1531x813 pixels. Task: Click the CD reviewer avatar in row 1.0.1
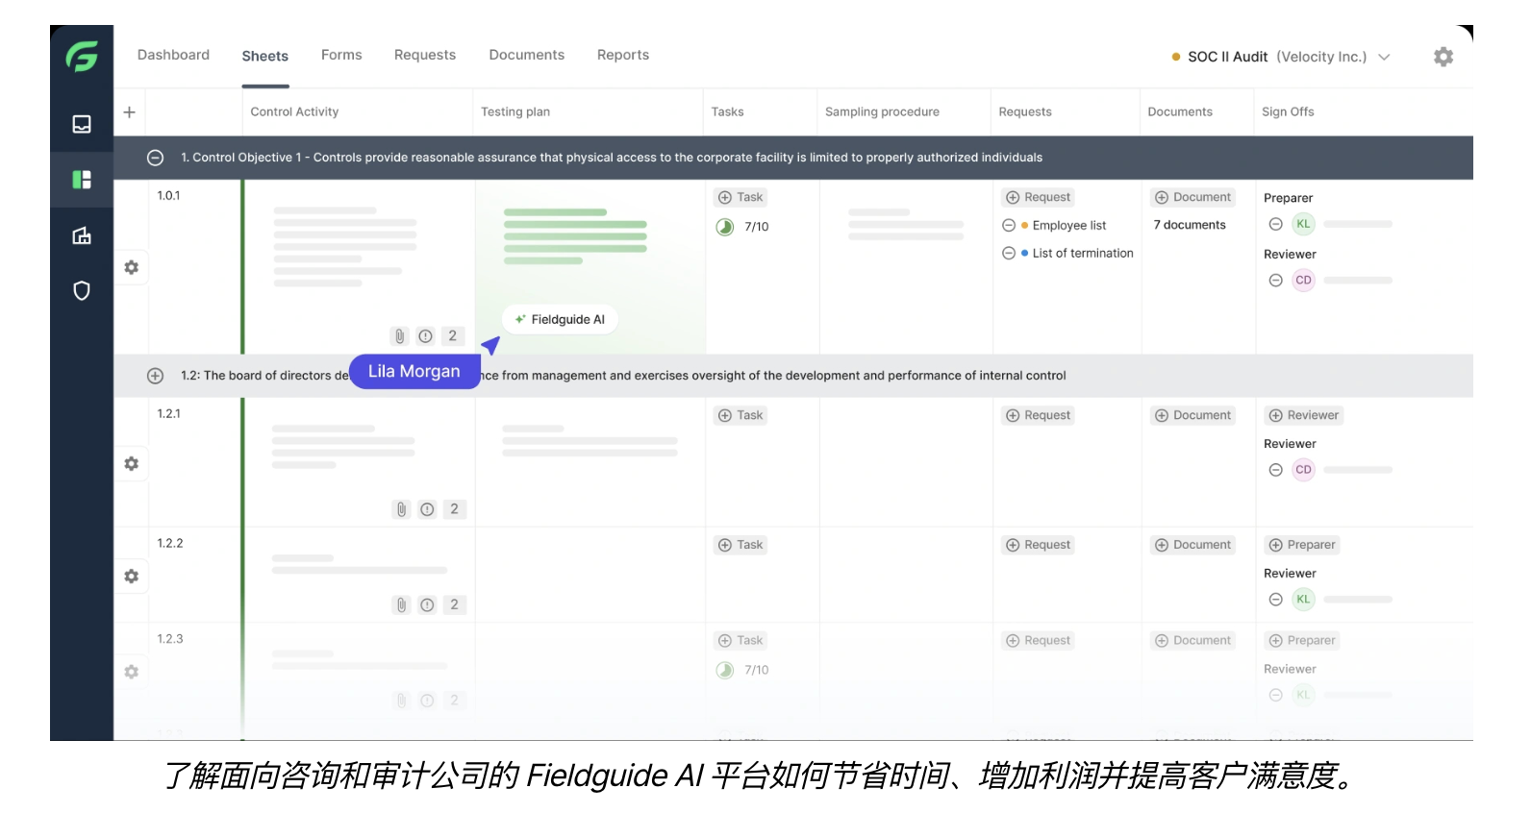tap(1303, 281)
